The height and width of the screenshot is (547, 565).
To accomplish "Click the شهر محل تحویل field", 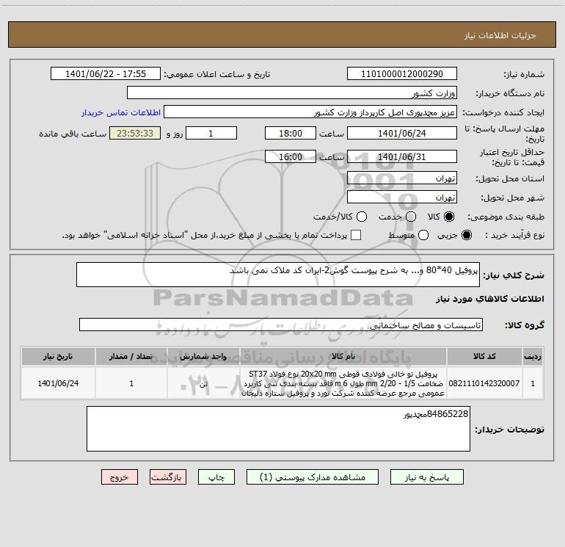I will pyautogui.click(x=402, y=198).
